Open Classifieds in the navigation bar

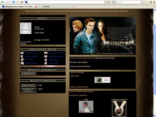123,11
